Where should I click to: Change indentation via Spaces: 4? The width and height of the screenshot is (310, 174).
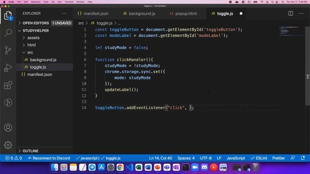tap(186, 158)
